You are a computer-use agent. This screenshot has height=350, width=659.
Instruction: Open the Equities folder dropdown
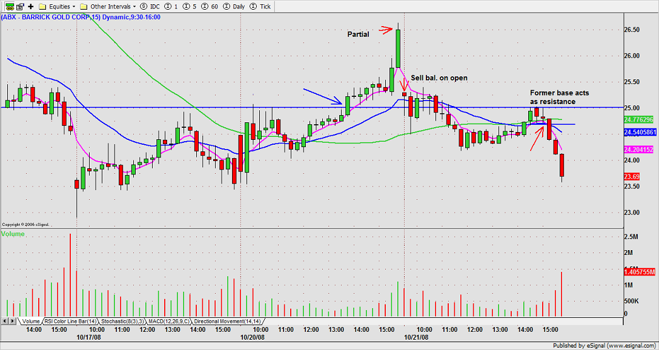(x=57, y=6)
